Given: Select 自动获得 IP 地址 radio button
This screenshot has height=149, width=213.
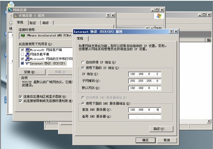Looking at the screenshot, I should coord(83,62).
